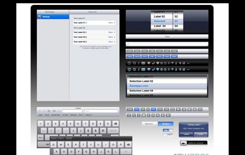Open the Google Maps bookmark
Viewport: 245px width, 155px height.
point(56,115)
